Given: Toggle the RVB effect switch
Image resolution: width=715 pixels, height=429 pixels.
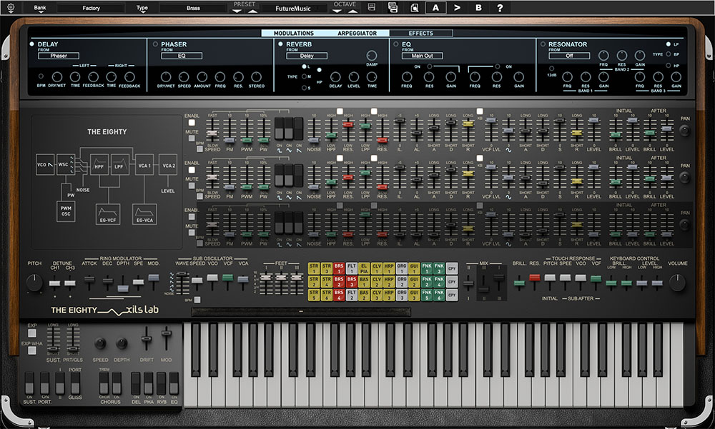Looking at the screenshot, I should pyautogui.click(x=162, y=383).
